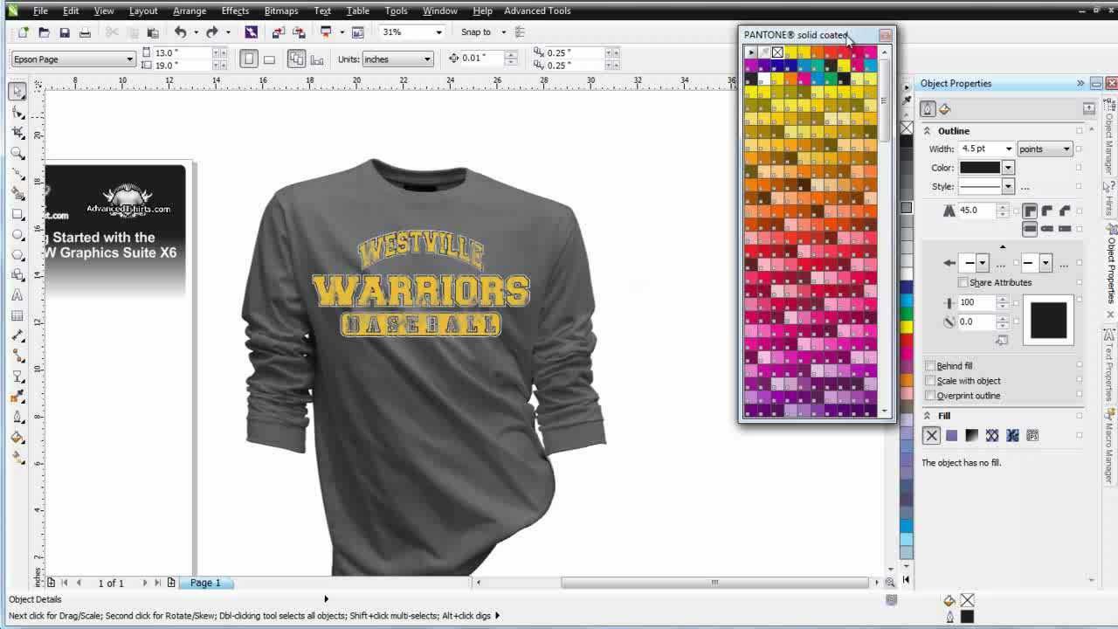Select the Zoom tool in toolbox
Image resolution: width=1118 pixels, height=629 pixels.
[x=17, y=153]
